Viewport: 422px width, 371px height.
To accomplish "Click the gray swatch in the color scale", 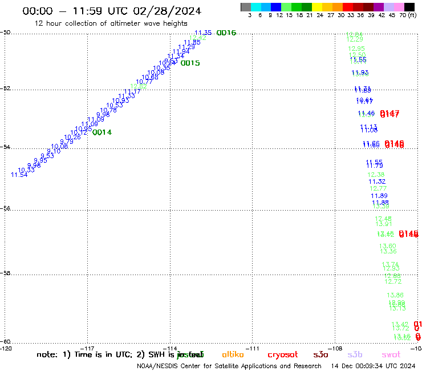I will (246, 7).
